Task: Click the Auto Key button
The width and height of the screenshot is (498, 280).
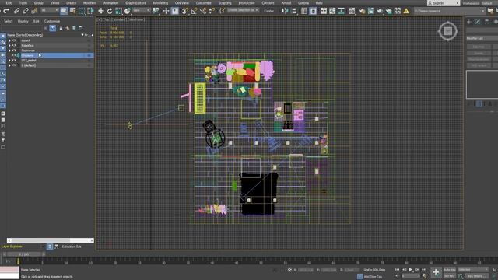Action: [449, 270]
